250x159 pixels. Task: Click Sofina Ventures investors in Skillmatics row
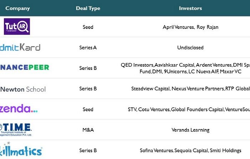coord(190,150)
